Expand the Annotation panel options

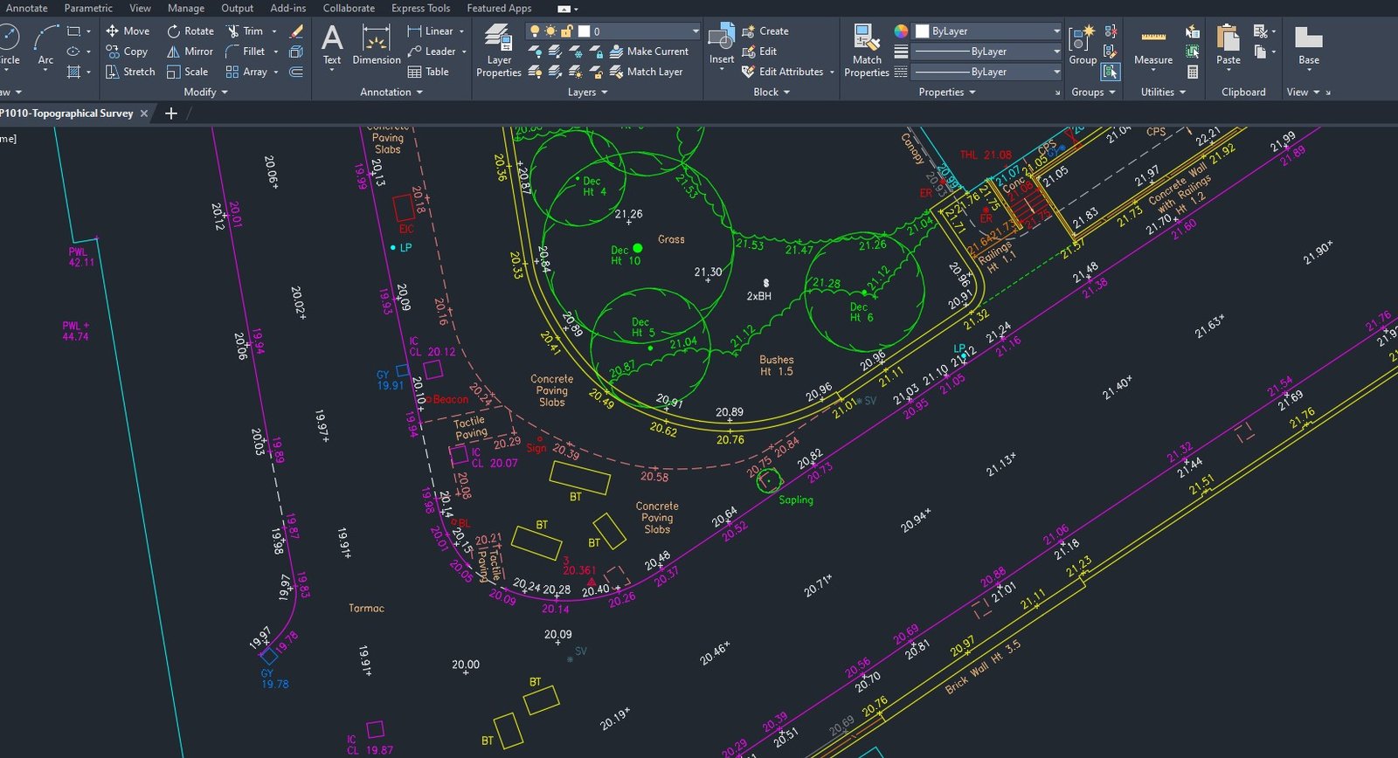391,92
